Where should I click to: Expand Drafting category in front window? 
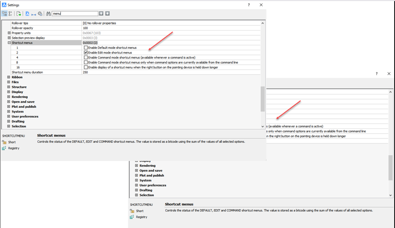tap(9, 121)
